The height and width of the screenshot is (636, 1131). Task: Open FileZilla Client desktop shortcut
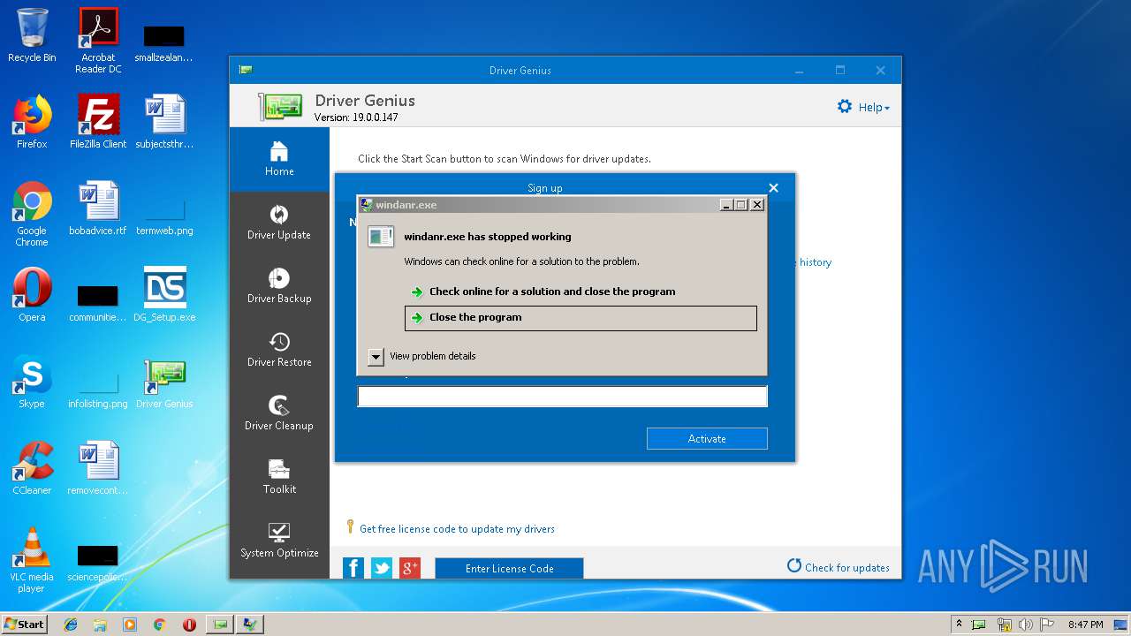pos(98,122)
